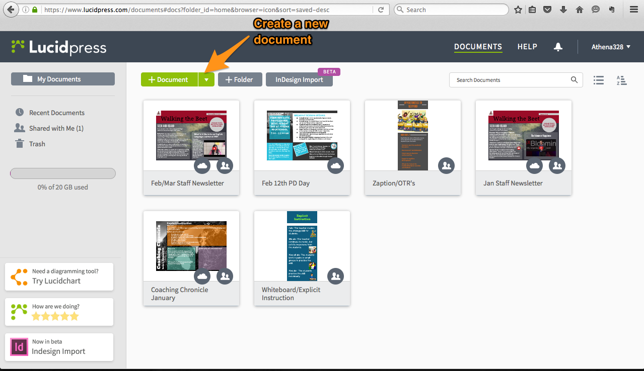
Task: Open the Athena328 account menu
Action: tap(611, 47)
